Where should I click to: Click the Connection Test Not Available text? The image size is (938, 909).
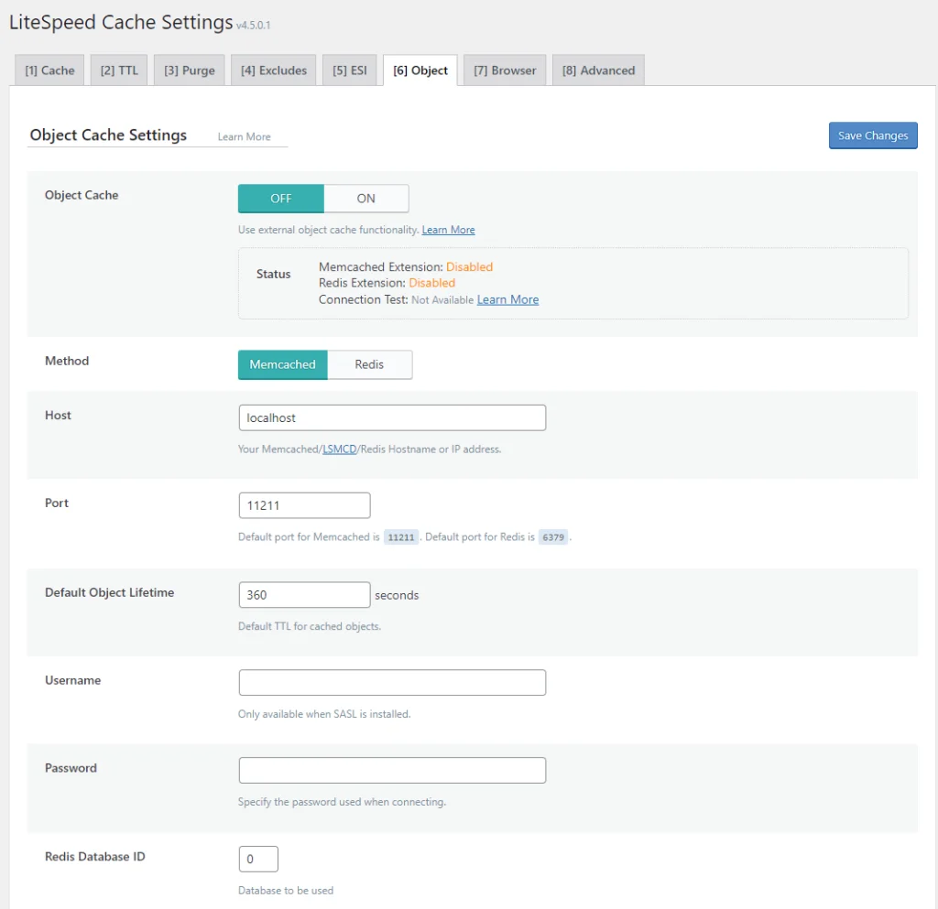[x=442, y=300]
